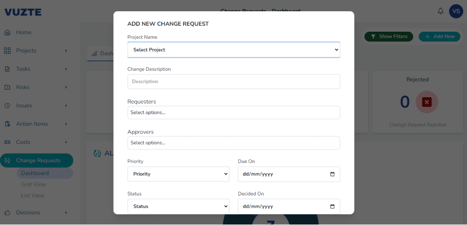Screen dimensions: 467x225
Task: Click the Decided On date field
Action: (289, 206)
